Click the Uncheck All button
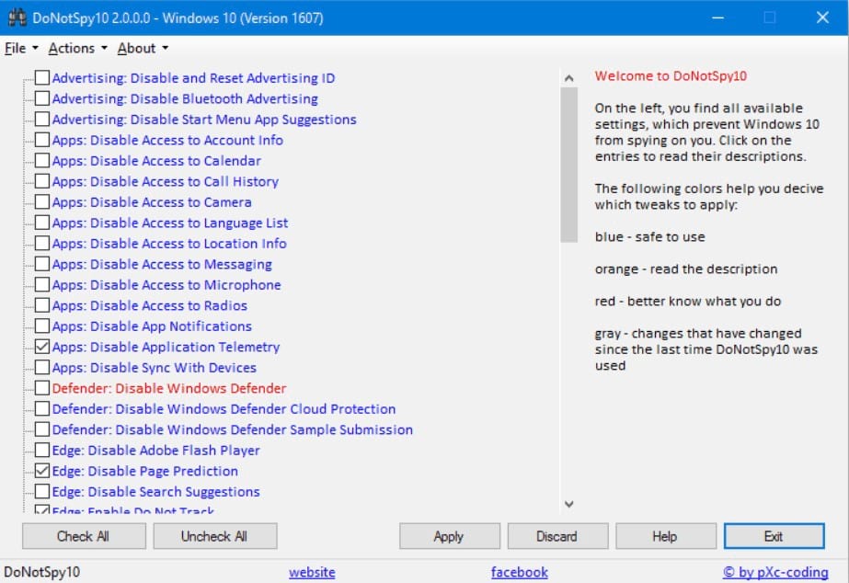This screenshot has height=583, width=849. click(x=214, y=536)
